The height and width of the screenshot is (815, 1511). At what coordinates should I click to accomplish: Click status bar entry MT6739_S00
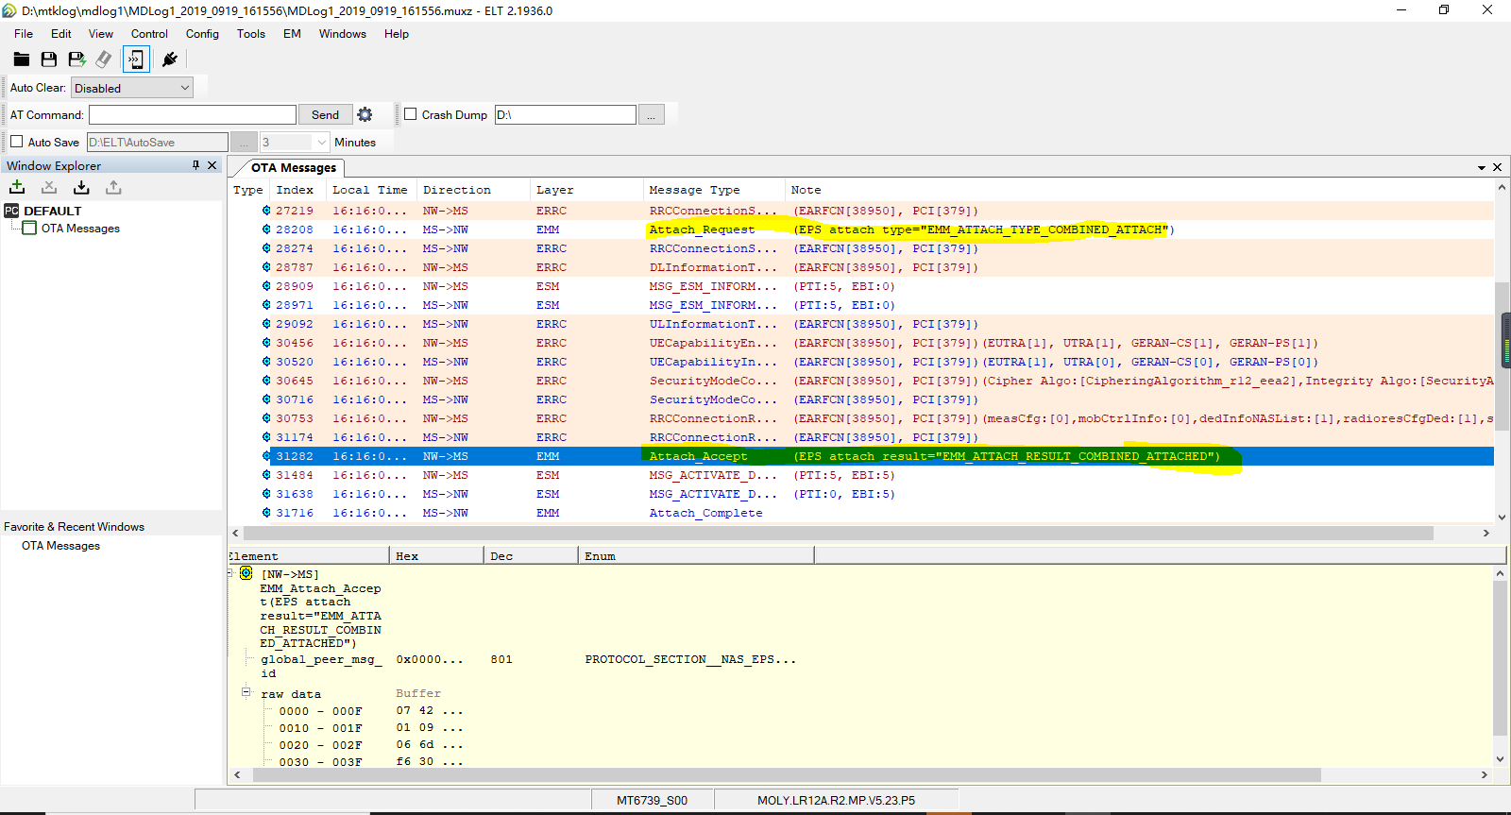click(x=652, y=801)
